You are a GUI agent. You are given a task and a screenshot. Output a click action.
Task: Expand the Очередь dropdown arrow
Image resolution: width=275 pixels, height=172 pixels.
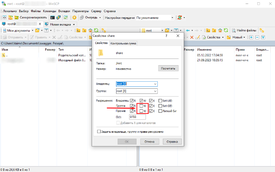[100, 18]
